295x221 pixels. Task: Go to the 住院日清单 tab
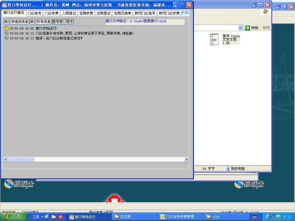pos(123,13)
